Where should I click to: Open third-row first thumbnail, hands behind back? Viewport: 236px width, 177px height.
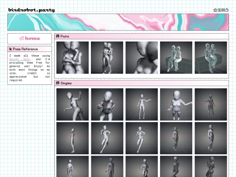click(73, 167)
